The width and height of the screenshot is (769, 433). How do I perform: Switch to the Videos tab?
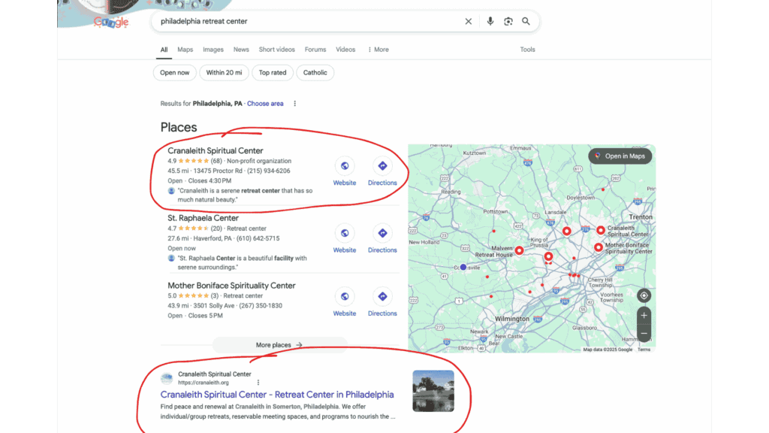pos(345,50)
